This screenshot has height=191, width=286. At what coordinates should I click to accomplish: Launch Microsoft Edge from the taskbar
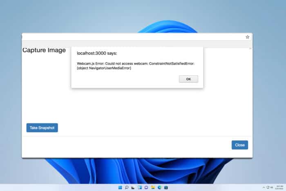159,188
